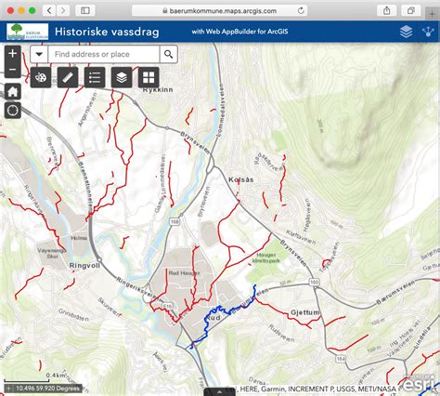The height and width of the screenshot is (396, 440).
Task: Open the share network icon in header
Action: click(x=428, y=32)
